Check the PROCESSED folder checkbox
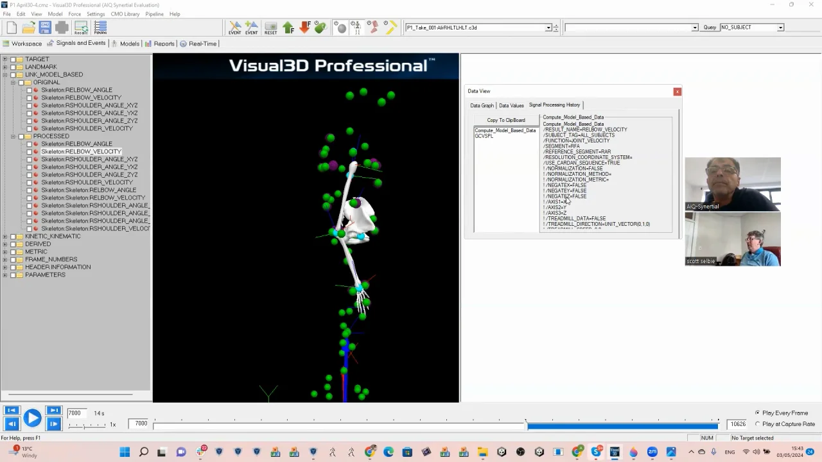This screenshot has width=822, height=462. pyautogui.click(x=21, y=136)
